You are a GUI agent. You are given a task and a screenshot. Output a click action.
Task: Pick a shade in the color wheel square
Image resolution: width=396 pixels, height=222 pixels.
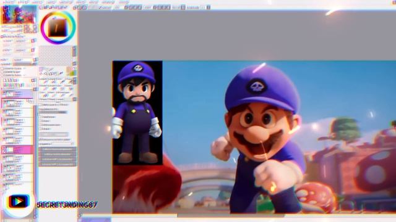pyautogui.click(x=58, y=28)
